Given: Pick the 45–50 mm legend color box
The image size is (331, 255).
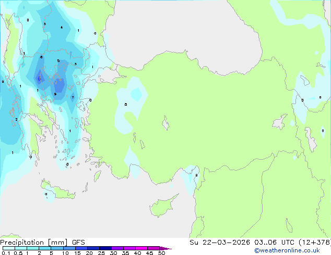Looking at the screenshot, I should (x=153, y=248).
